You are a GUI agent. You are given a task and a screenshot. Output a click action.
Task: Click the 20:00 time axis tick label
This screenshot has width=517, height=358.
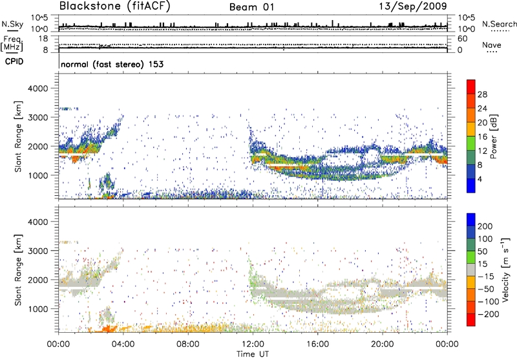(x=382, y=344)
